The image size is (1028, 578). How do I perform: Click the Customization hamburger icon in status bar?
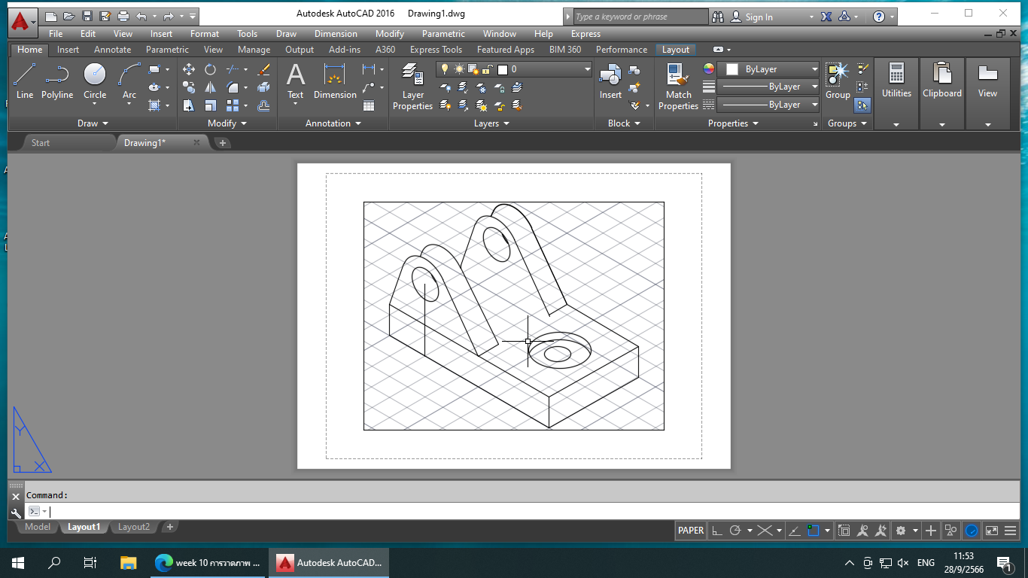1010,531
